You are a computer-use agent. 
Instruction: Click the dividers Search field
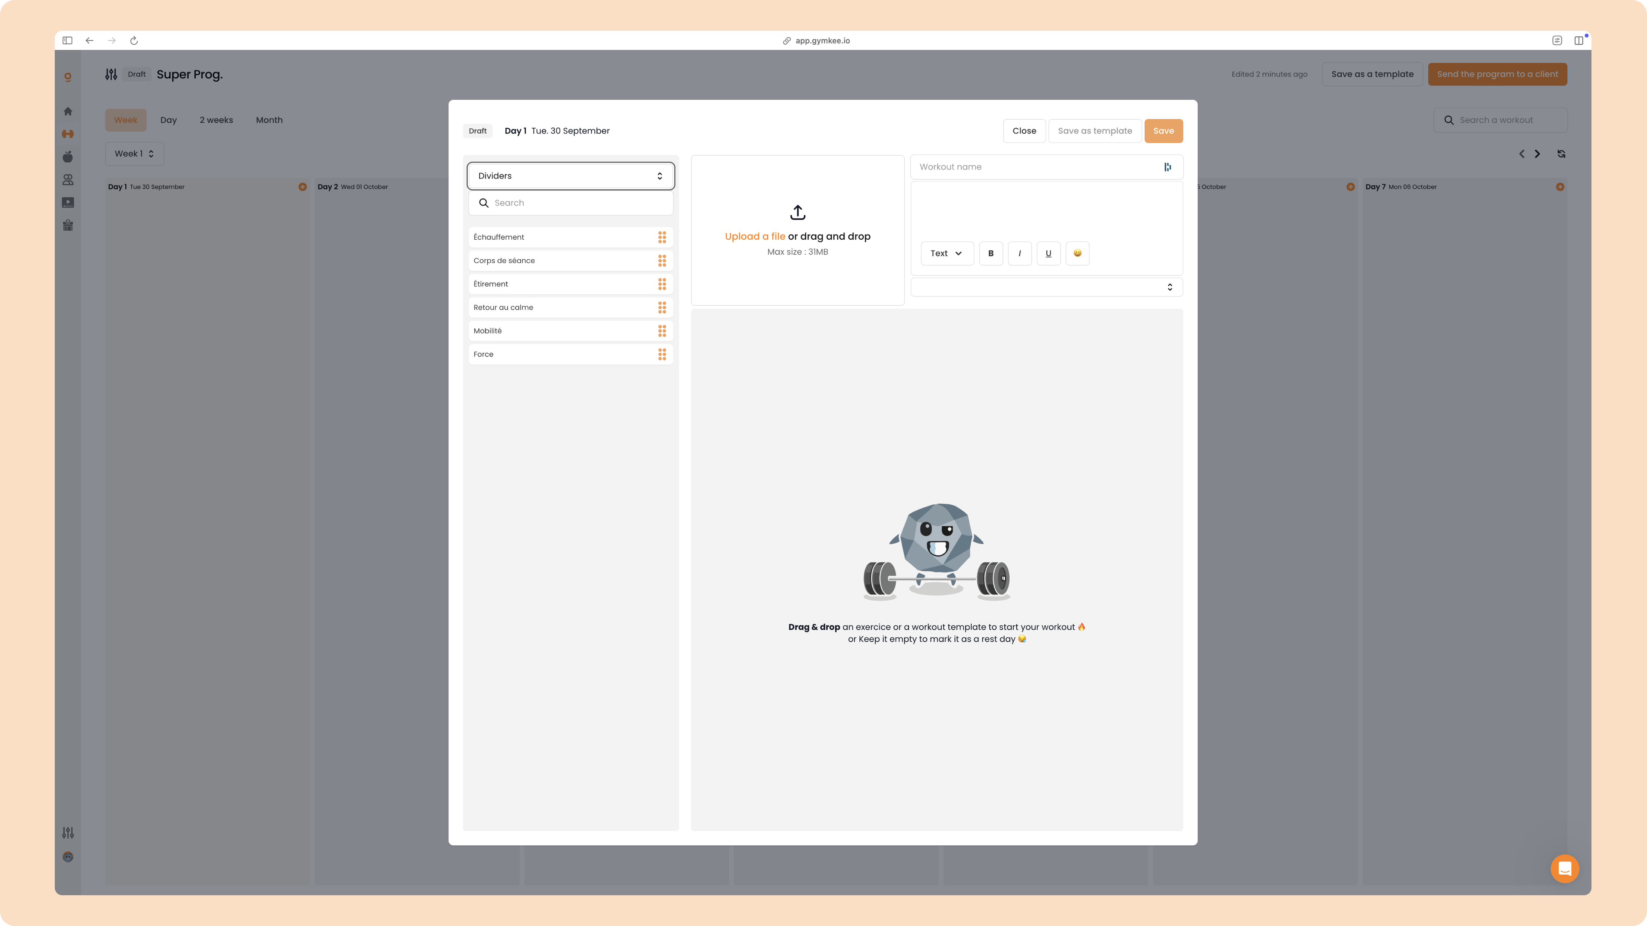(x=570, y=203)
